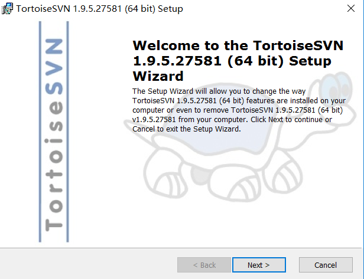Cancel the Setup Wizard
Screen dimensions: 364x279
click(x=326, y=265)
